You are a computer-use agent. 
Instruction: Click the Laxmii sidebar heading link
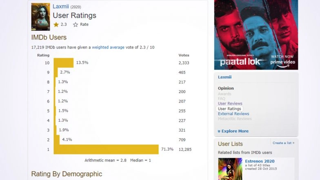pyautogui.click(x=224, y=77)
